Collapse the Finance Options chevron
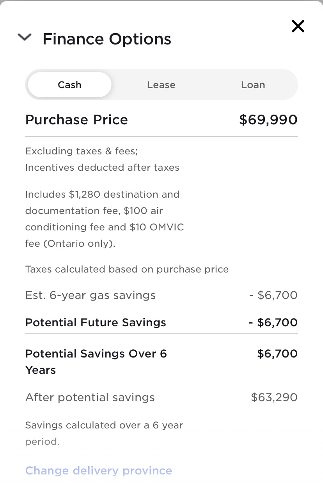 (x=25, y=38)
